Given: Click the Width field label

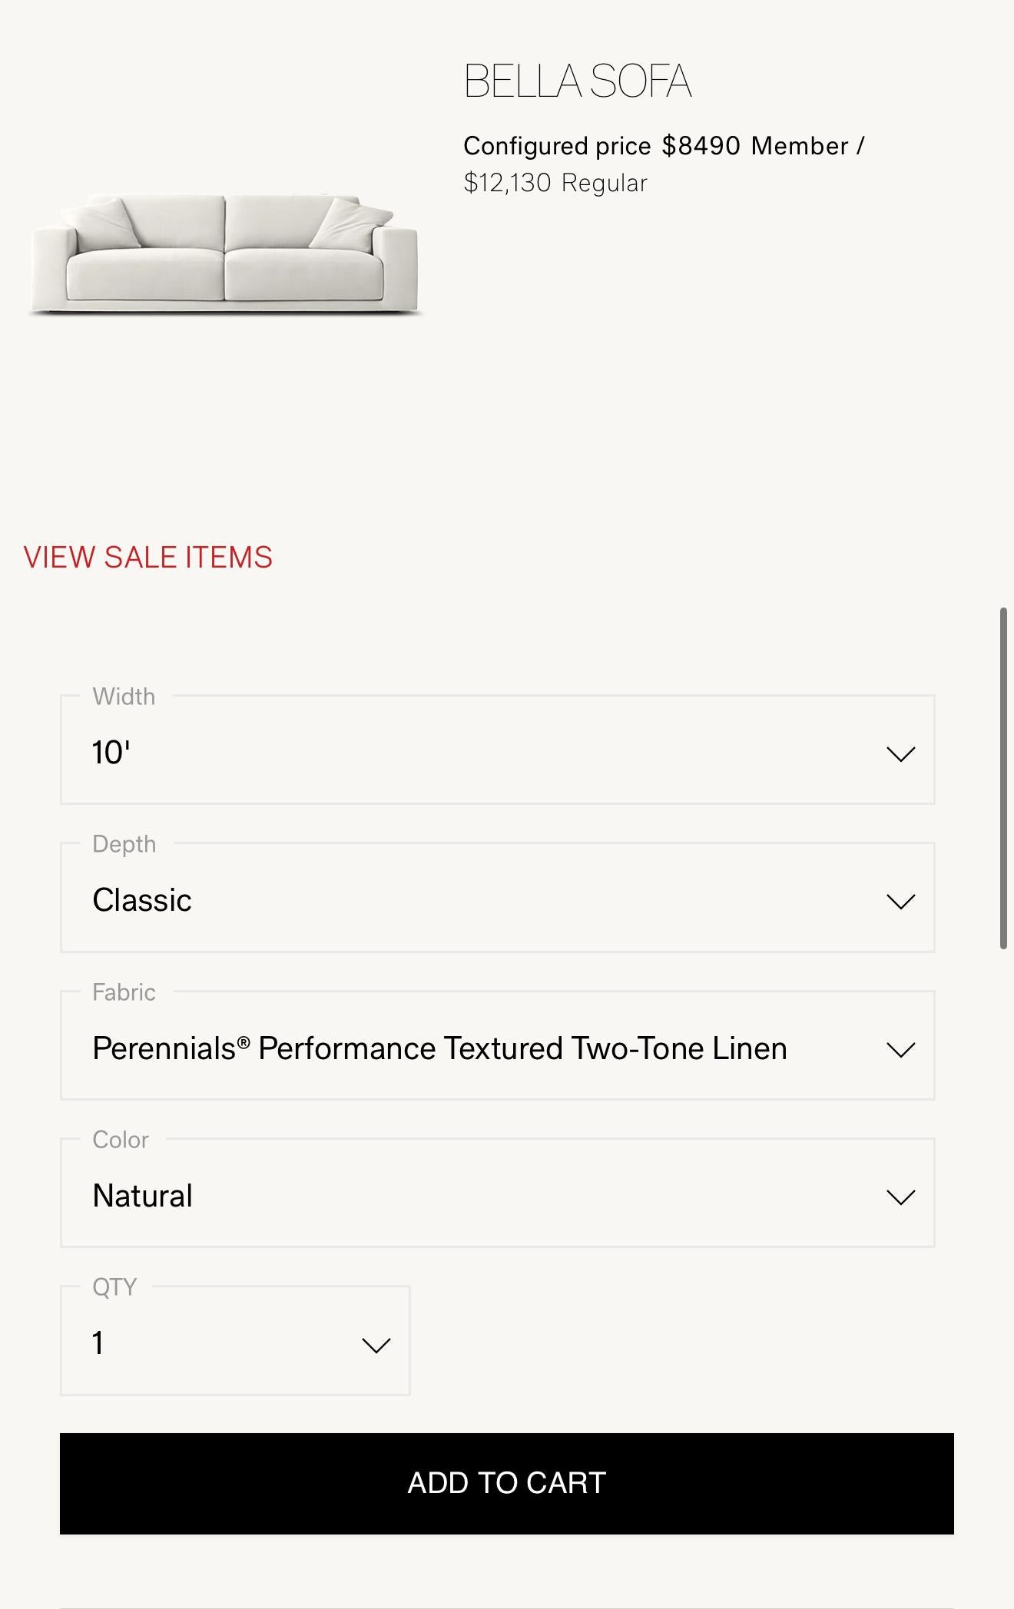Looking at the screenshot, I should point(124,697).
